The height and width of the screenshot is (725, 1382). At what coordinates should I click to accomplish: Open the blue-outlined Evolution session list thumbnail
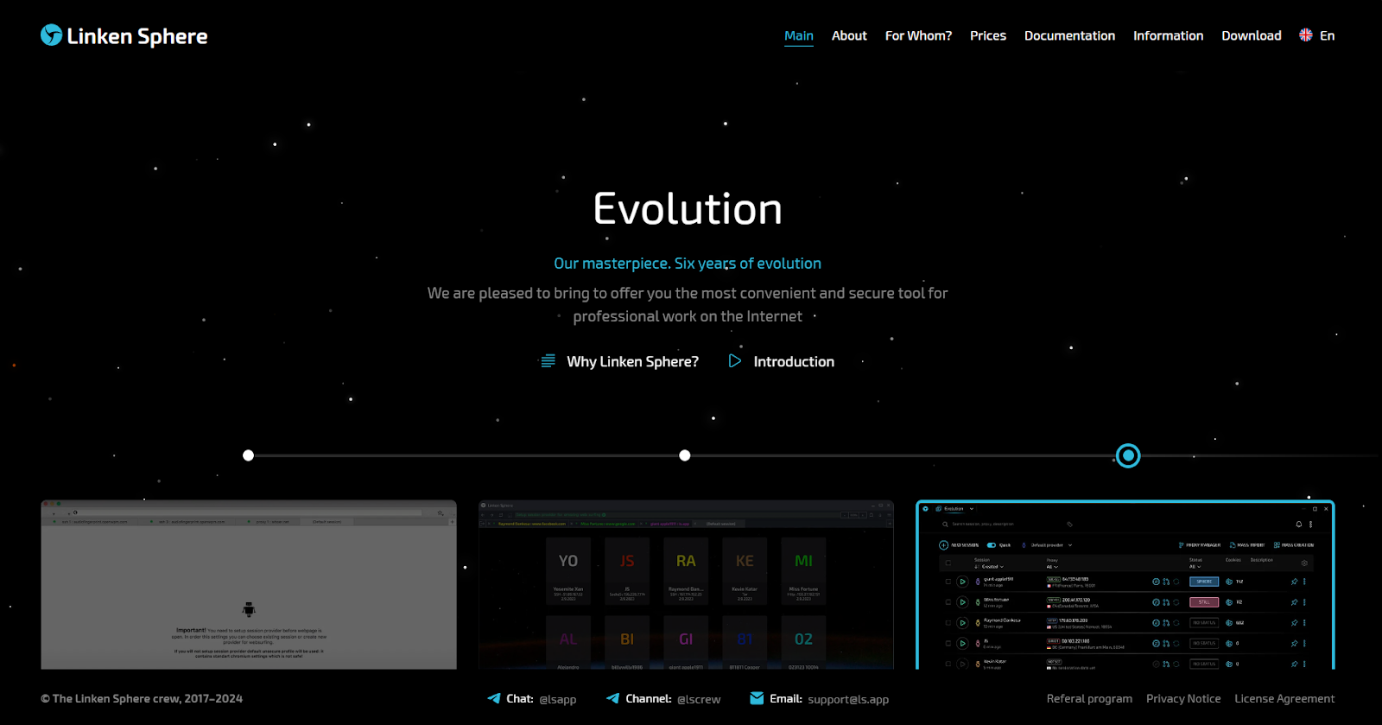coord(1125,584)
